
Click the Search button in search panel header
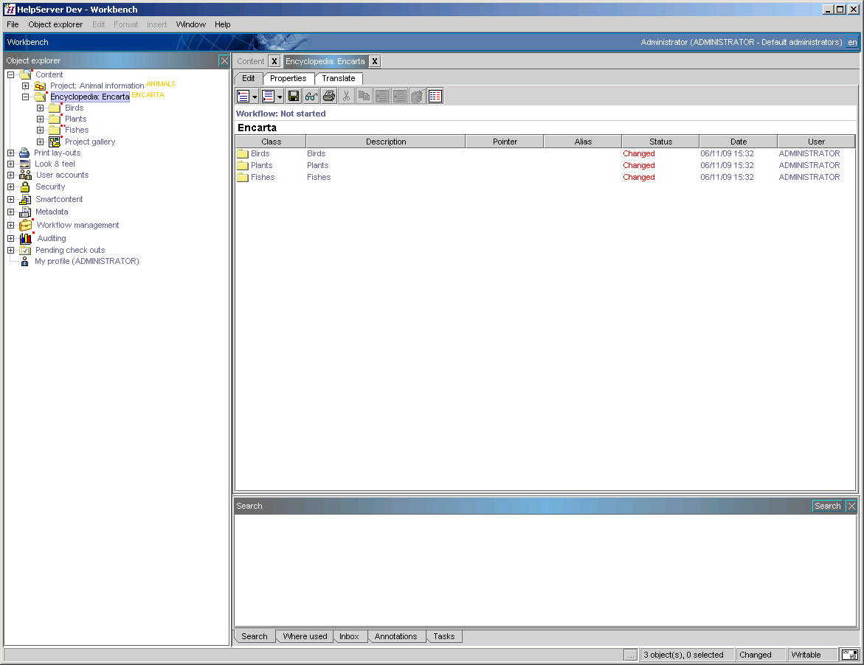pos(828,506)
